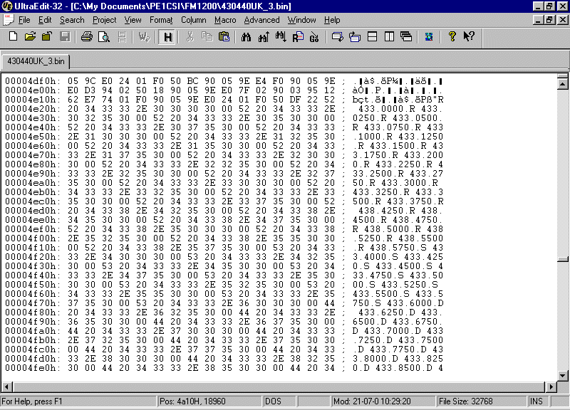Click the vertical scrollbar down arrow
The height and width of the screenshot is (410, 570).
point(562,376)
